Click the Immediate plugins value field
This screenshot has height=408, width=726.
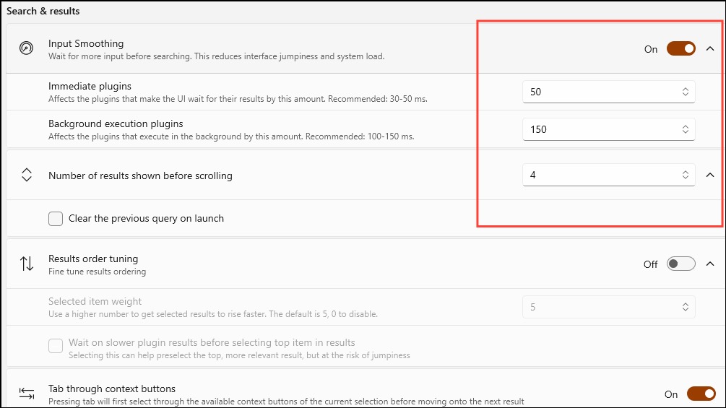(608, 92)
